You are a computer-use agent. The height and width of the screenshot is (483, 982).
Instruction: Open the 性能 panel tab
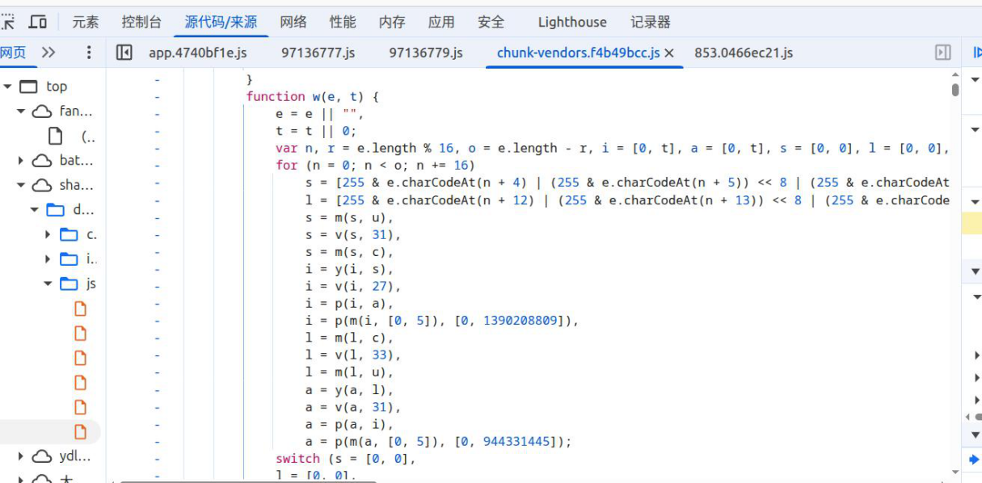(x=343, y=23)
